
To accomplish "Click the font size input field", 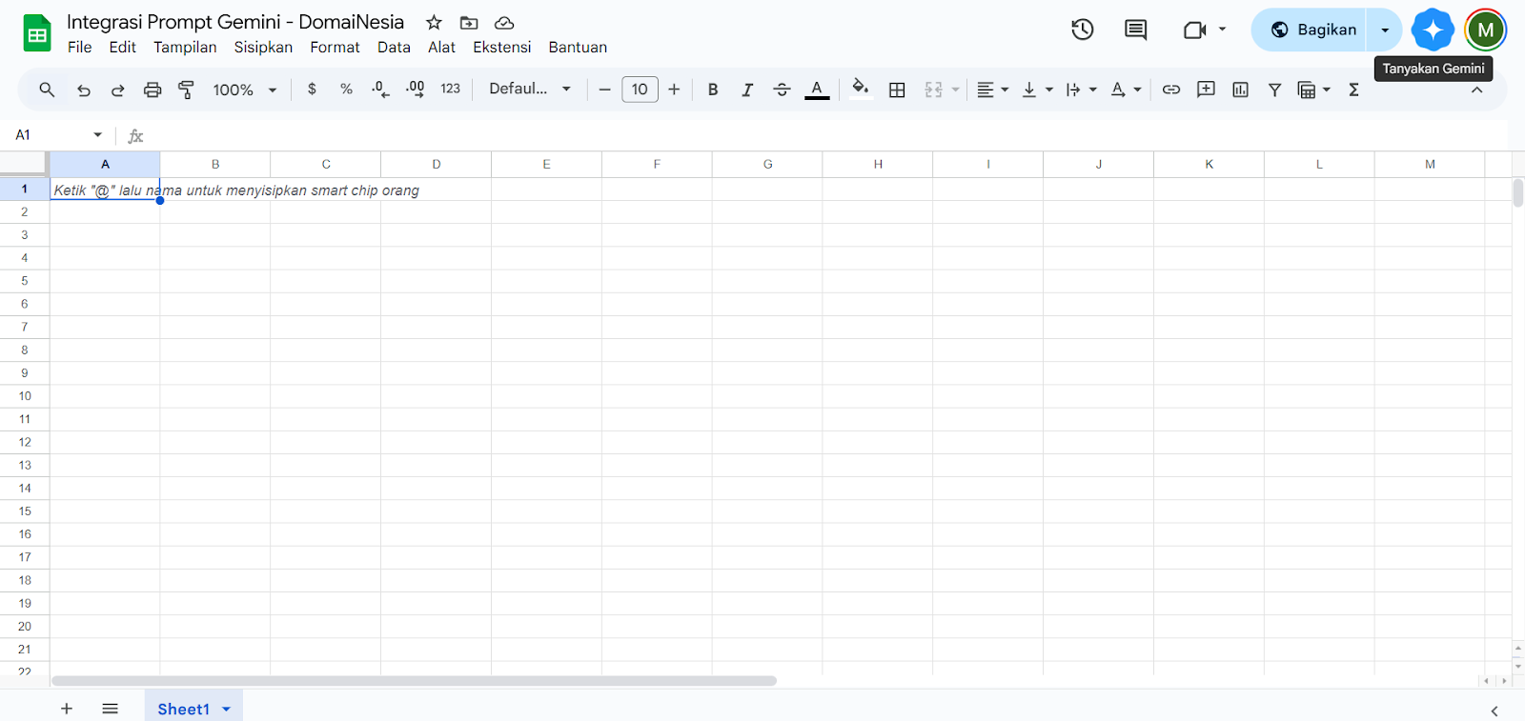I will [x=640, y=90].
